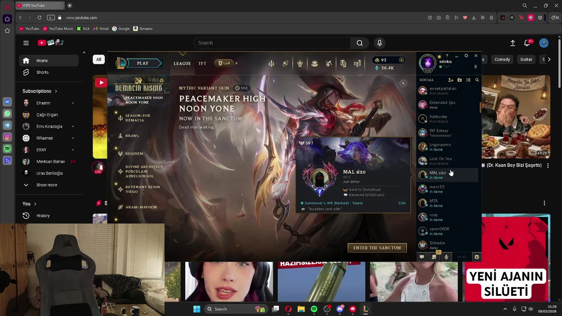Open the League notifications bell

click(476, 67)
